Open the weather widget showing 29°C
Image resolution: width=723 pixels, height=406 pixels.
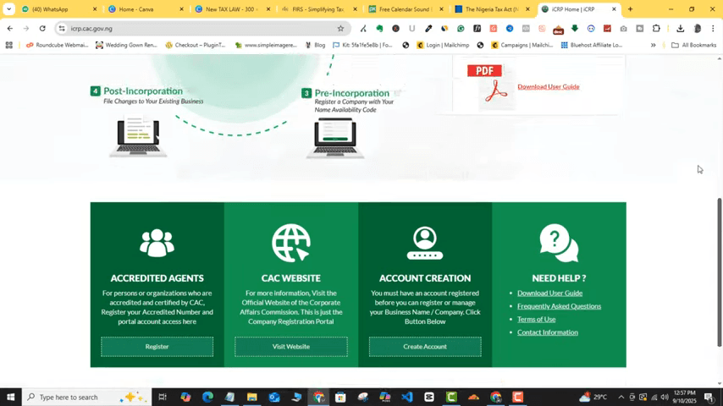(593, 397)
